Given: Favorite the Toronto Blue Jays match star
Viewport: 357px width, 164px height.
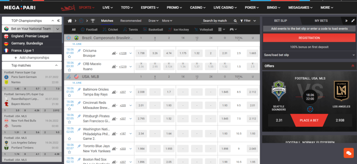Looking at the screenshot, I should coord(69,153).
